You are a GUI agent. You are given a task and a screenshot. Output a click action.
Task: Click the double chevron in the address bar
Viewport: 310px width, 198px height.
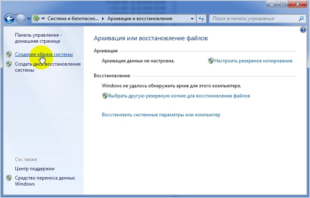(x=43, y=19)
